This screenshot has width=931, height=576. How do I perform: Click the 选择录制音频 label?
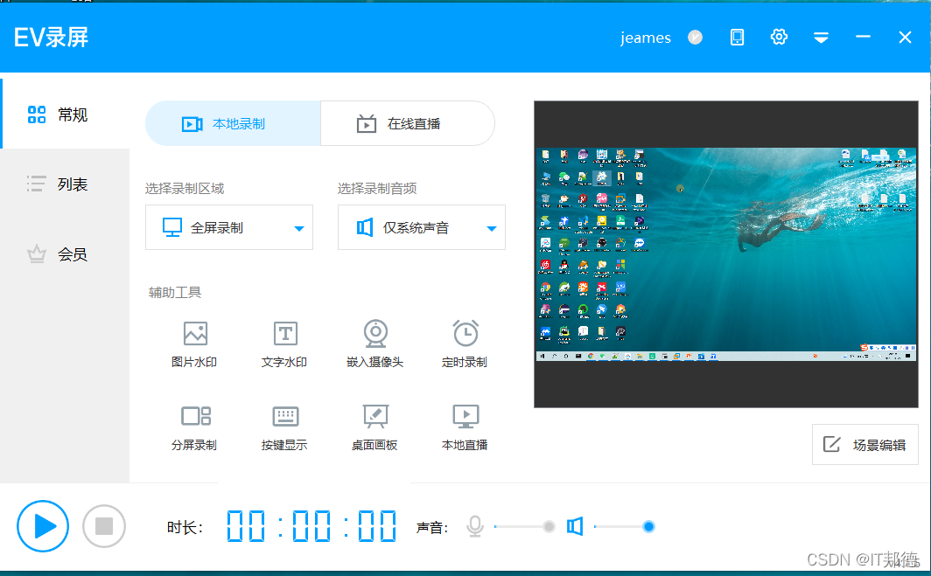tap(377, 189)
